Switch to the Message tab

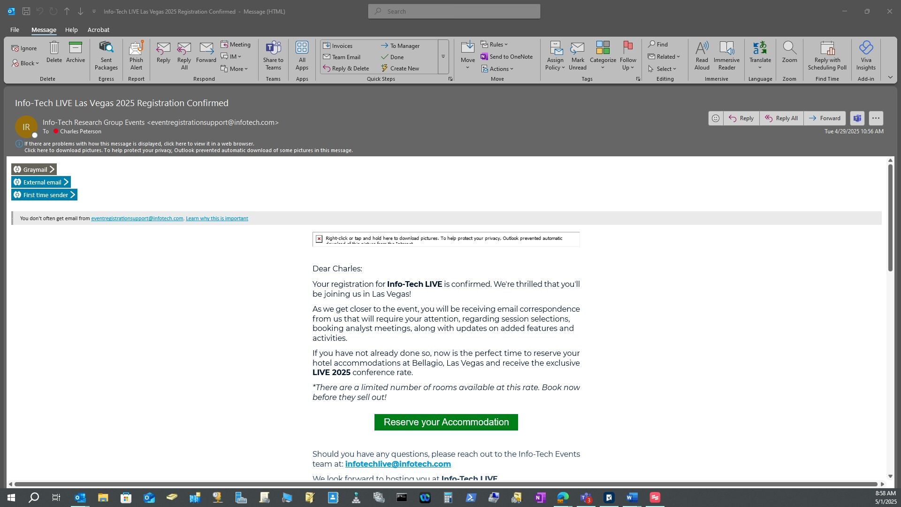point(44,30)
